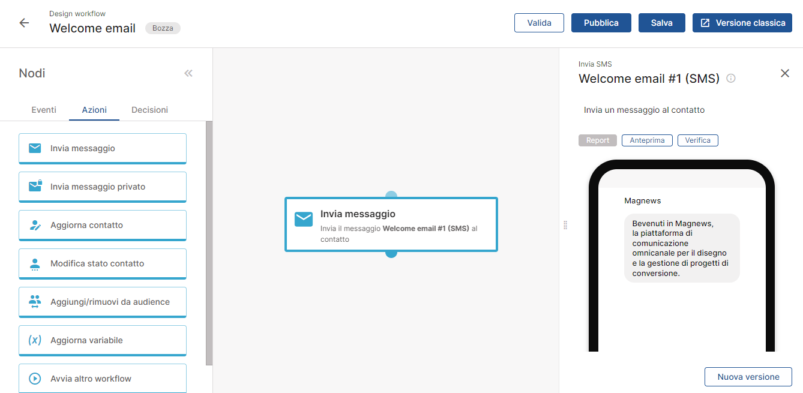Screen dimensions: 803x393
Task: Save the workflow with Salva
Action: tap(661, 23)
